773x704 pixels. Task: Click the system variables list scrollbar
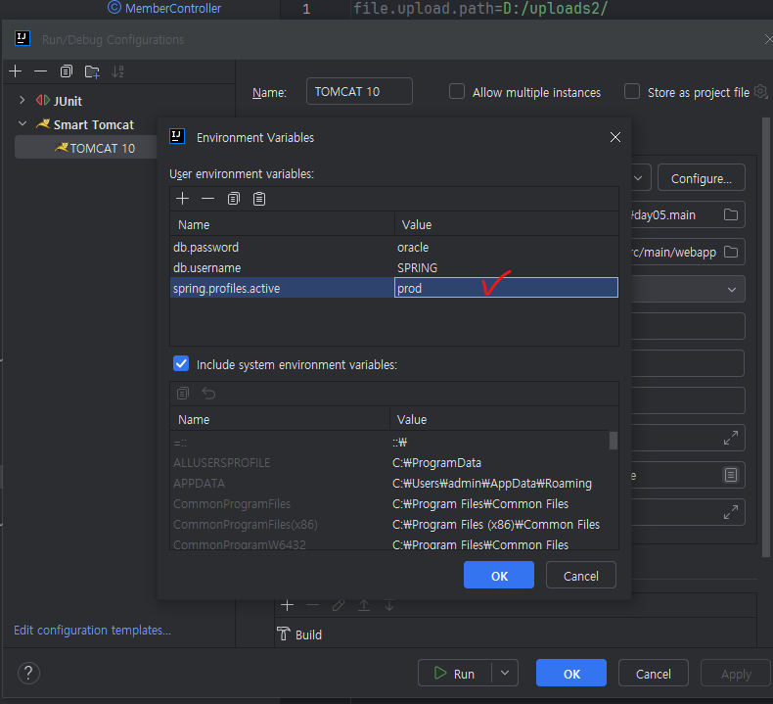pos(614,441)
